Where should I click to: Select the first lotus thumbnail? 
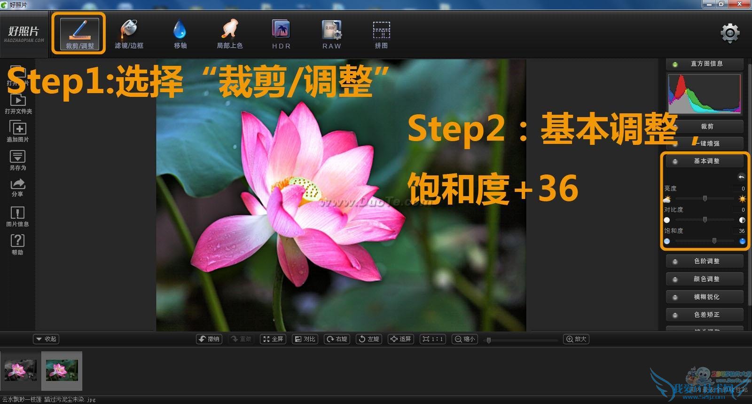(20, 371)
